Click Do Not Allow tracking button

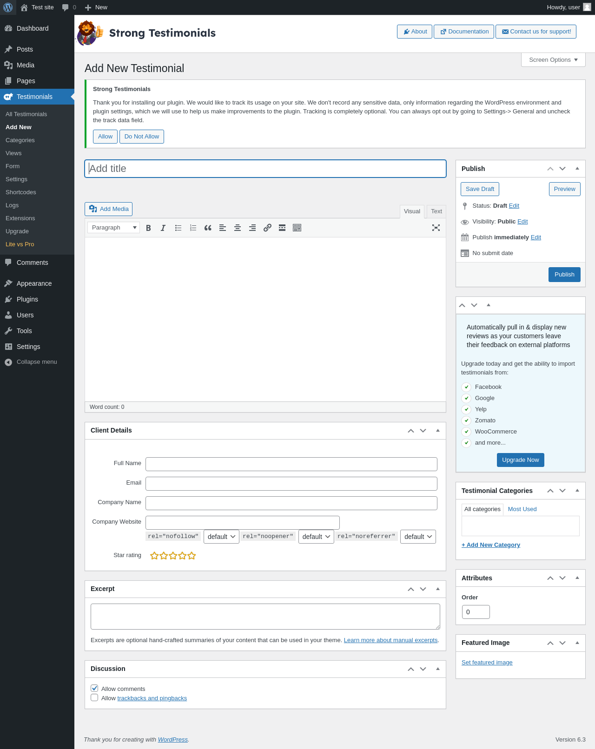point(142,137)
